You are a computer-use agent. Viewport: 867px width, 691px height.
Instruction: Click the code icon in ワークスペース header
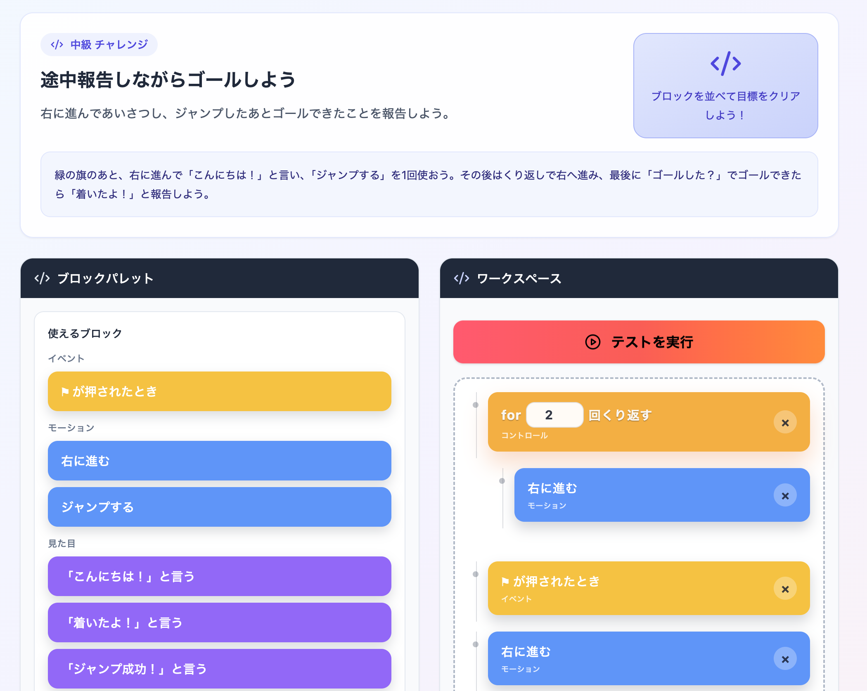[x=462, y=278]
